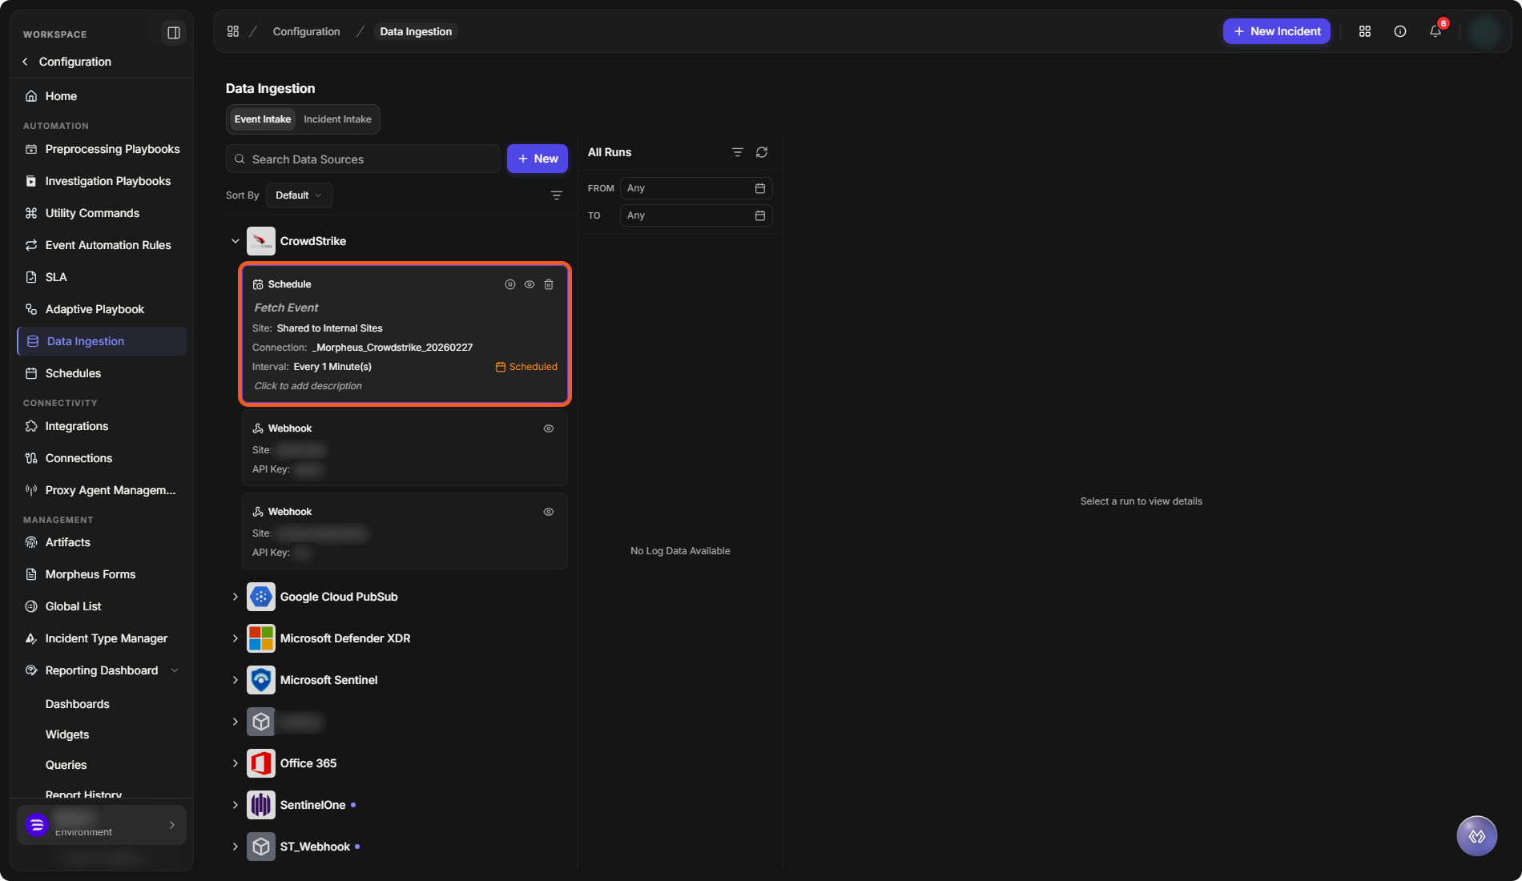Expand the ST_Webhook group
This screenshot has height=881, width=1522.
point(236,847)
